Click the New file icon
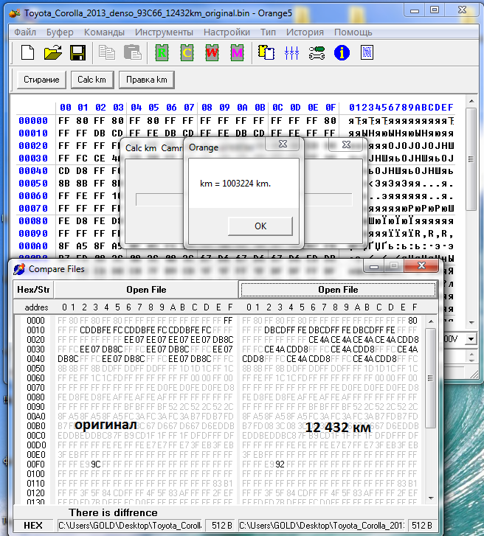The height and width of the screenshot is (536, 484). coord(27,52)
